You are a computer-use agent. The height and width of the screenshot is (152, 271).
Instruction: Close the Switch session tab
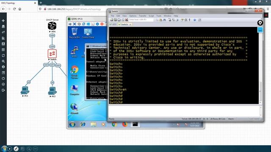tap(130, 24)
